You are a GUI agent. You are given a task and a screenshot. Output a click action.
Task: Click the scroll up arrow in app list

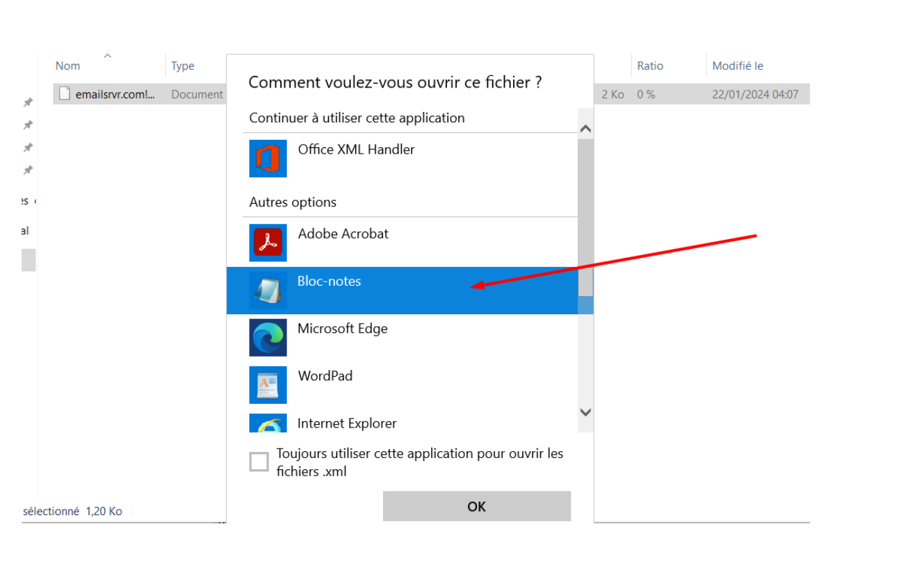coord(585,129)
